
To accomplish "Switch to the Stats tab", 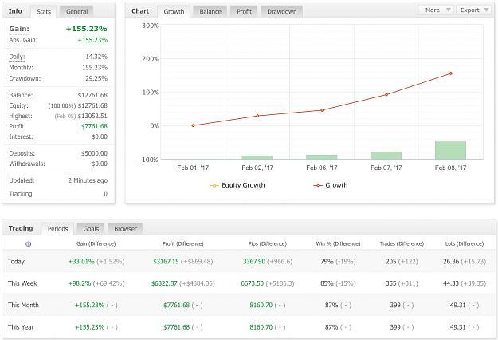I will click(x=44, y=12).
